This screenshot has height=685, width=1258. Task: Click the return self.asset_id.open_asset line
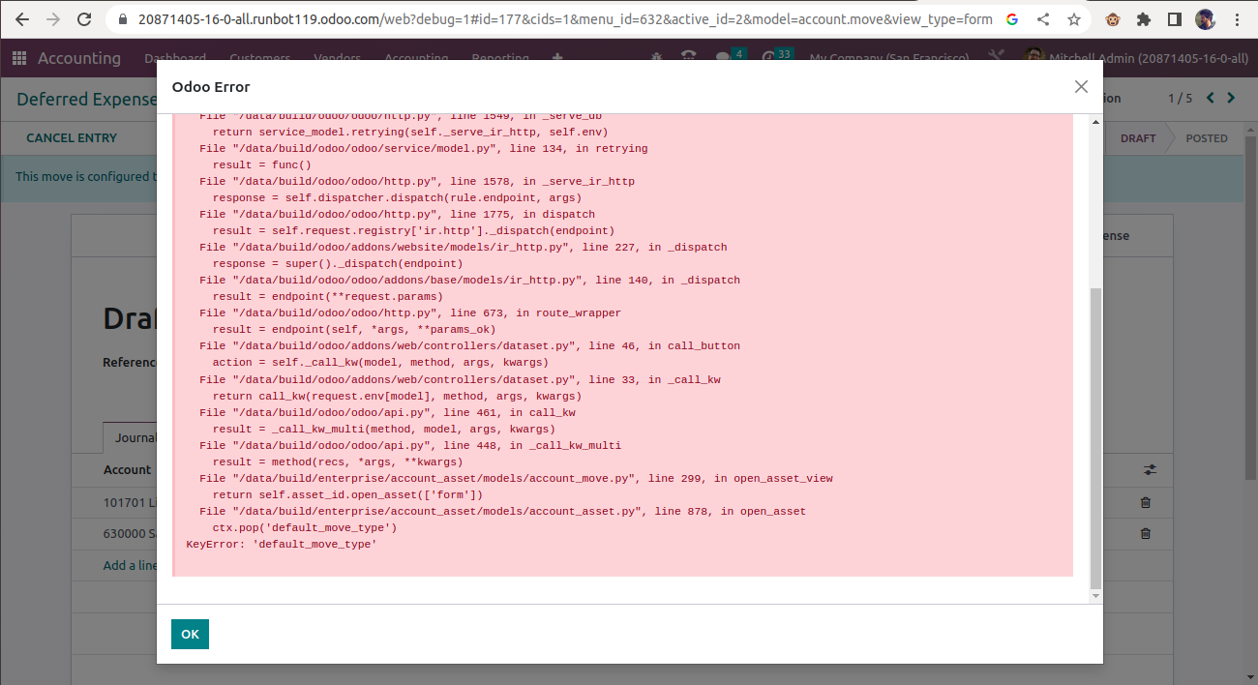(x=347, y=495)
